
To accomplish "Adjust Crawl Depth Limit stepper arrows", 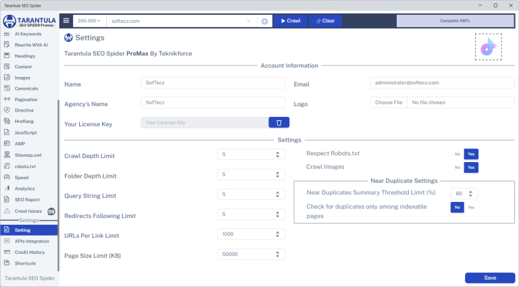I will (x=277, y=155).
